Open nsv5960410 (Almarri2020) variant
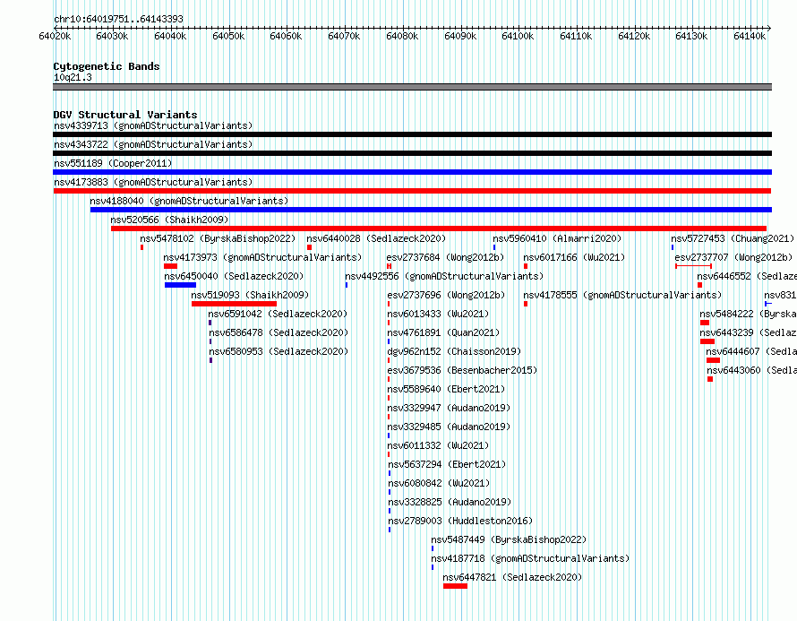This screenshot has height=621, width=797. [x=557, y=238]
